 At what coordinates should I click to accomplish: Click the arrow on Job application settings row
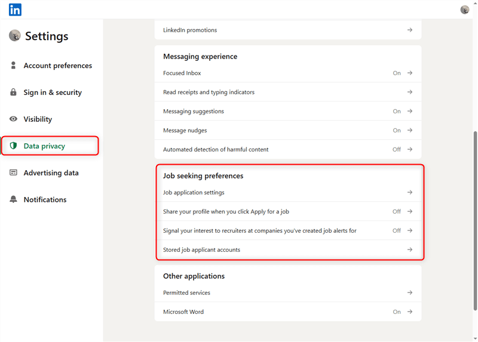[x=410, y=192]
